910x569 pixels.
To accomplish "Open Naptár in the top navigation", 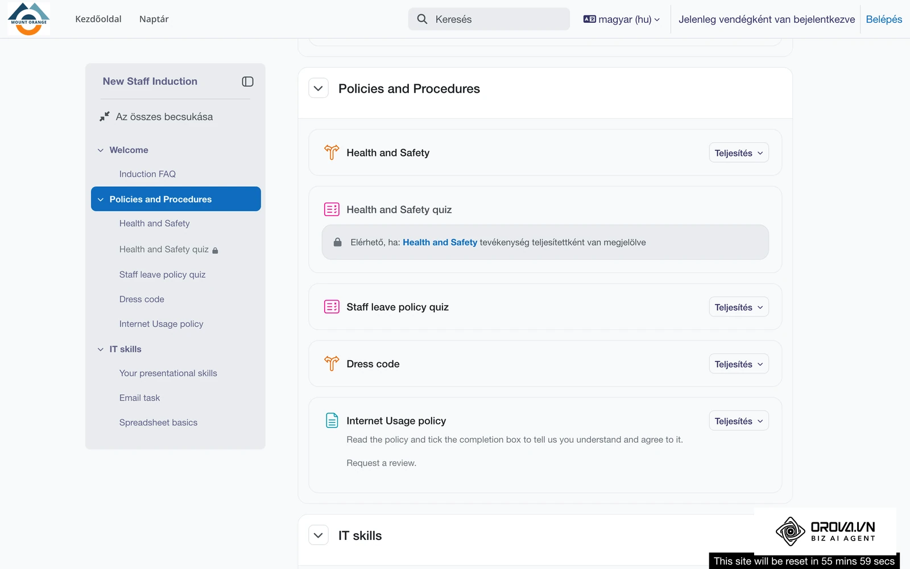I will 154,19.
